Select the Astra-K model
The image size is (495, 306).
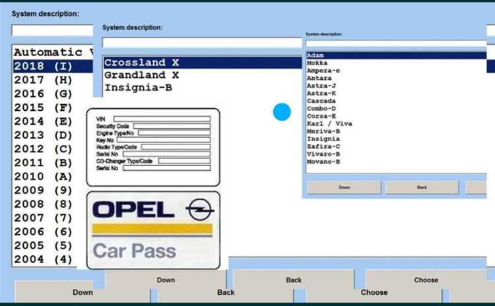pos(321,93)
